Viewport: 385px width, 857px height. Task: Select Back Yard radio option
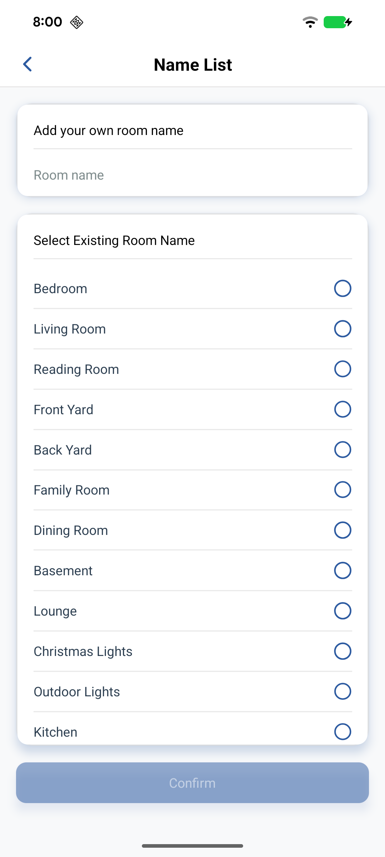click(343, 450)
